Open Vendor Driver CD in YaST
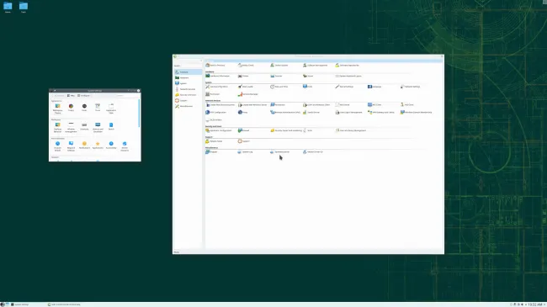The image size is (547, 307). click(x=312, y=151)
